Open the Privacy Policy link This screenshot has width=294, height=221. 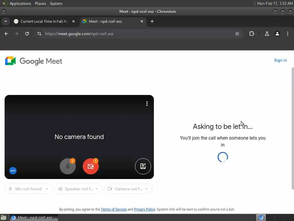point(144,209)
